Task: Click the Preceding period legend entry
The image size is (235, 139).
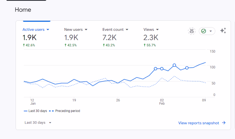Action: click(x=64, y=111)
